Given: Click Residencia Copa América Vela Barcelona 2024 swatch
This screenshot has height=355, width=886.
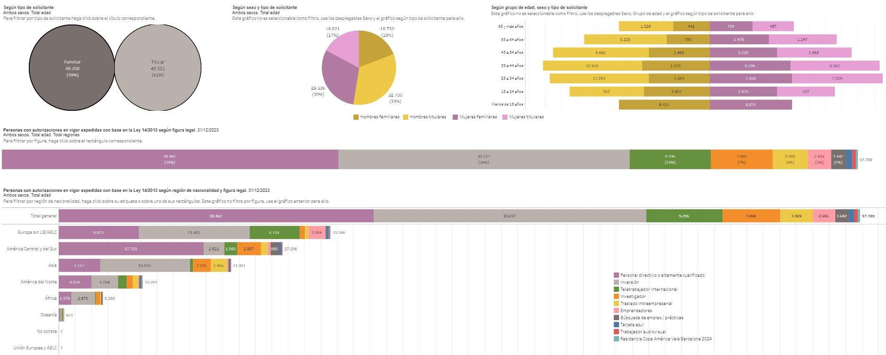Looking at the screenshot, I should click(x=616, y=339).
